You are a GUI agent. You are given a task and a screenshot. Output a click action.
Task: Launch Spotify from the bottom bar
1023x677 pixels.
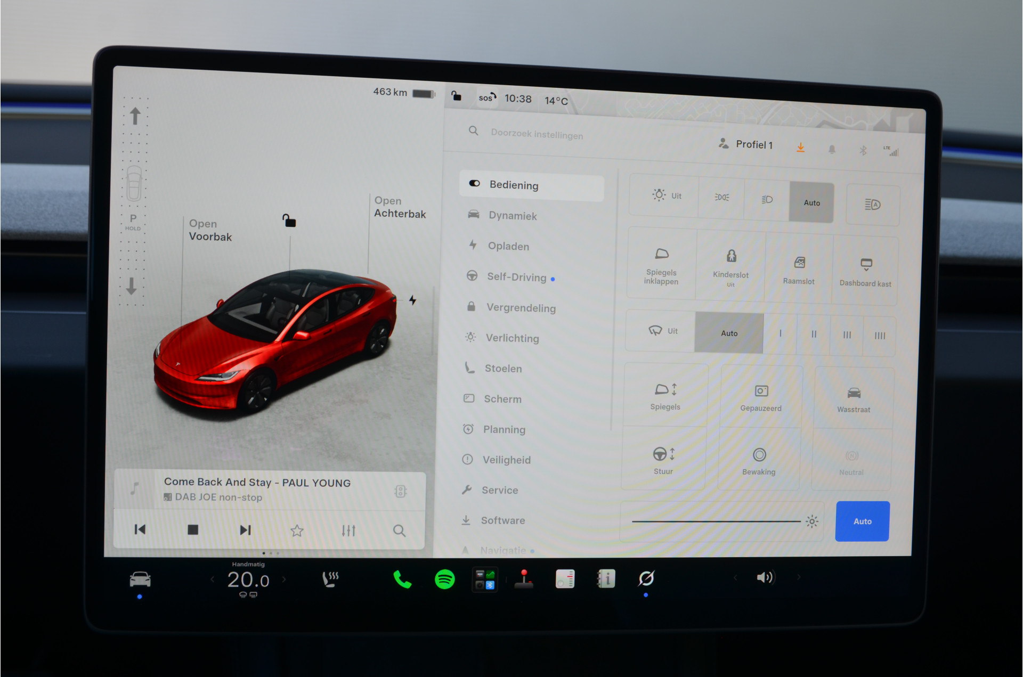click(x=444, y=579)
